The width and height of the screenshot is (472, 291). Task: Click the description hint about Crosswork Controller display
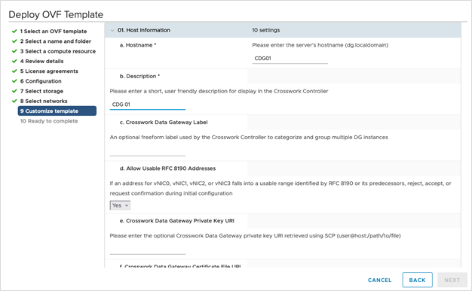click(219, 91)
